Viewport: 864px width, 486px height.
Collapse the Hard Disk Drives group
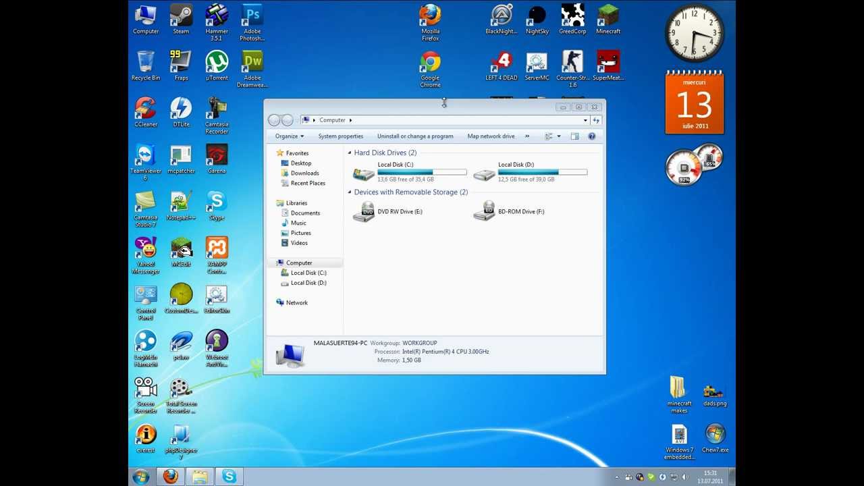tap(350, 153)
